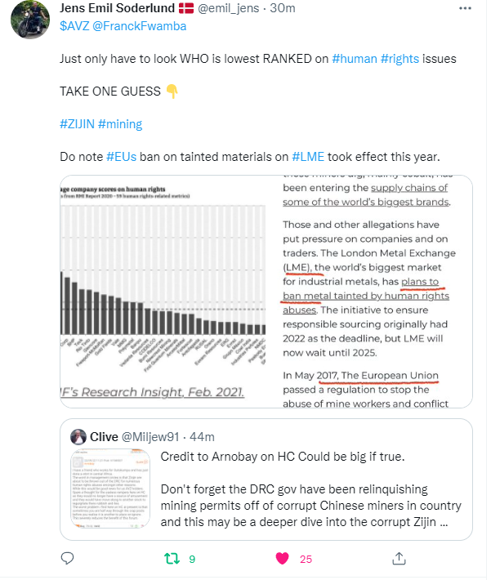Open the #ZIJIN hashtag

[76, 123]
